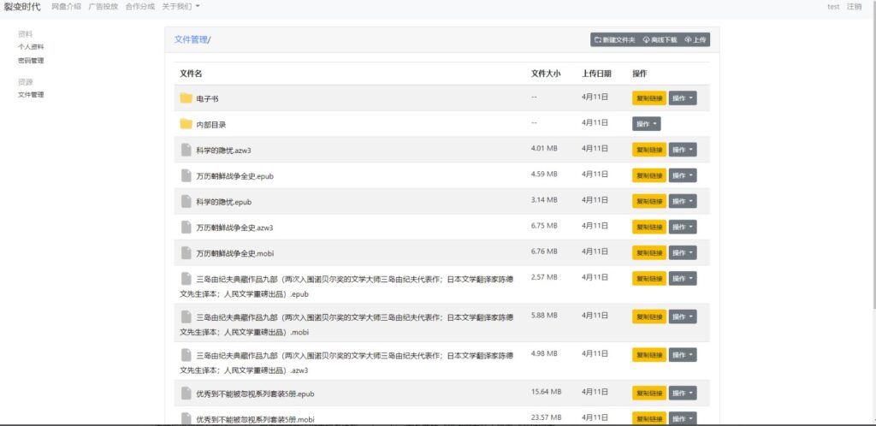Open 操作 dropdown for 优秀到不能被忽视系列套装5册.epub
The height and width of the screenshot is (426, 876).
[683, 393]
